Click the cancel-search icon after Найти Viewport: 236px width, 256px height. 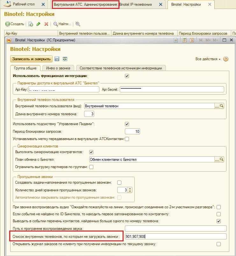click(x=78, y=24)
